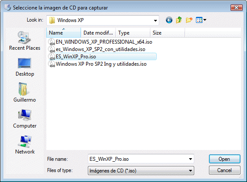This screenshot has height=182, width=247.
Task: Click the Windows XP folder icon in Look in
Action: tap(52, 20)
